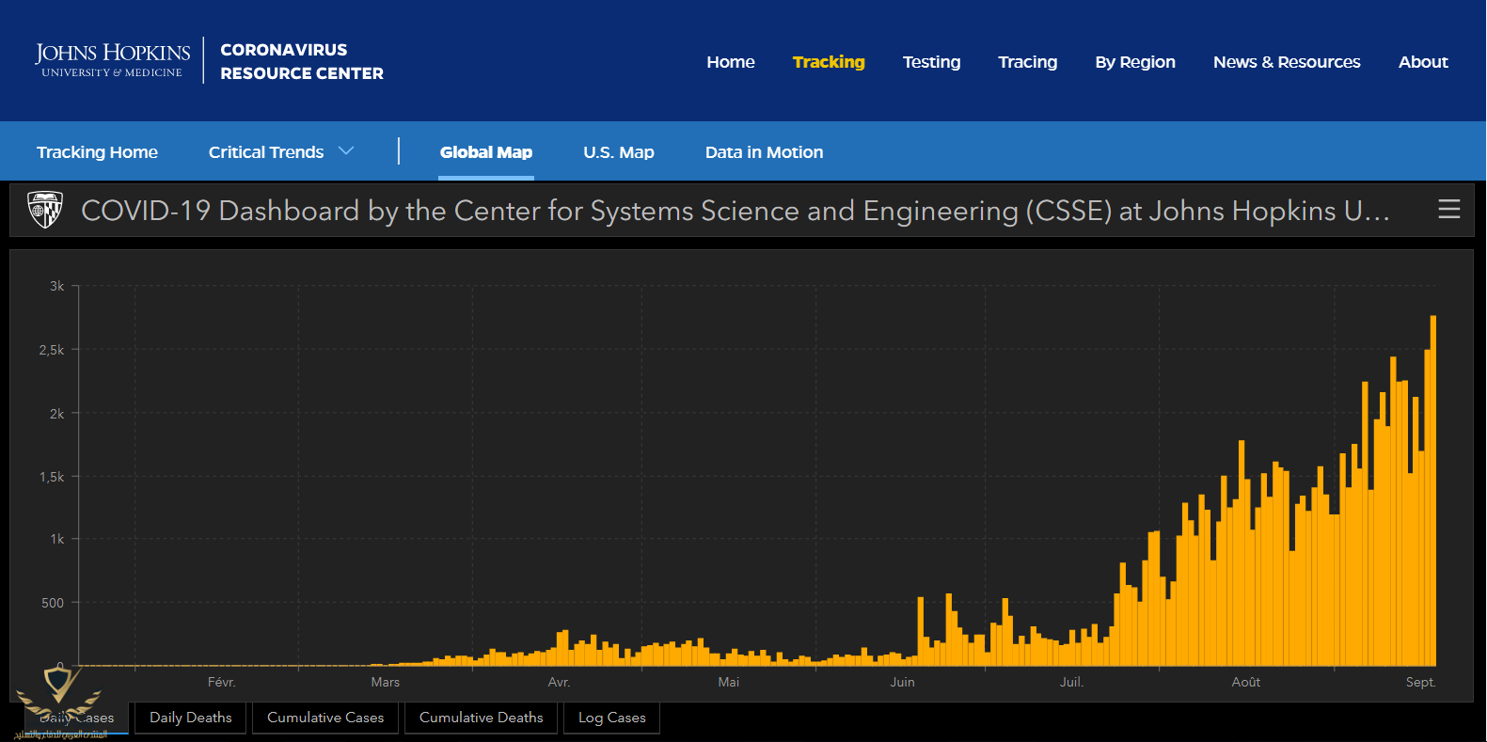Open News & Resources page

click(x=1286, y=62)
